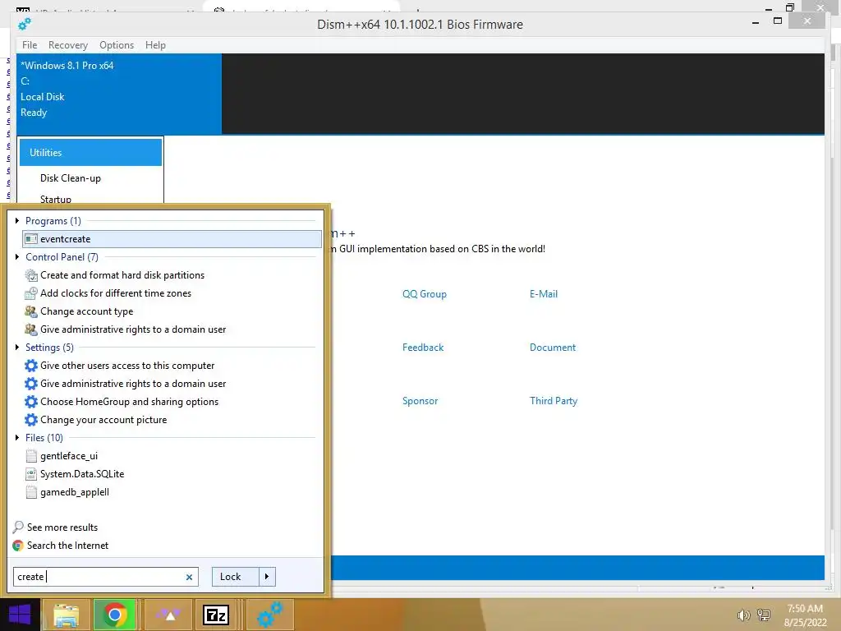Open 7-Zip from the taskbar
Screen dimensions: 841x631
point(216,615)
